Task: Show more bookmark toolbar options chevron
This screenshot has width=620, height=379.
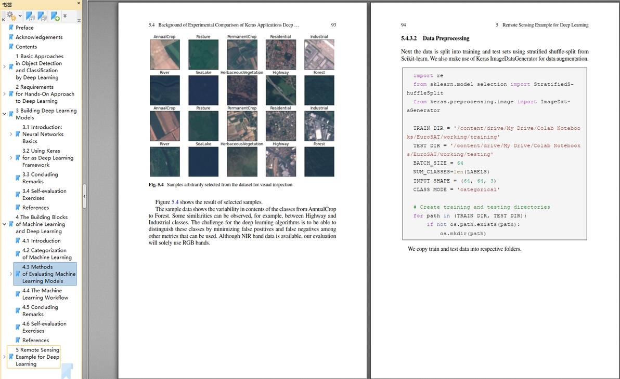Action: click(65, 16)
